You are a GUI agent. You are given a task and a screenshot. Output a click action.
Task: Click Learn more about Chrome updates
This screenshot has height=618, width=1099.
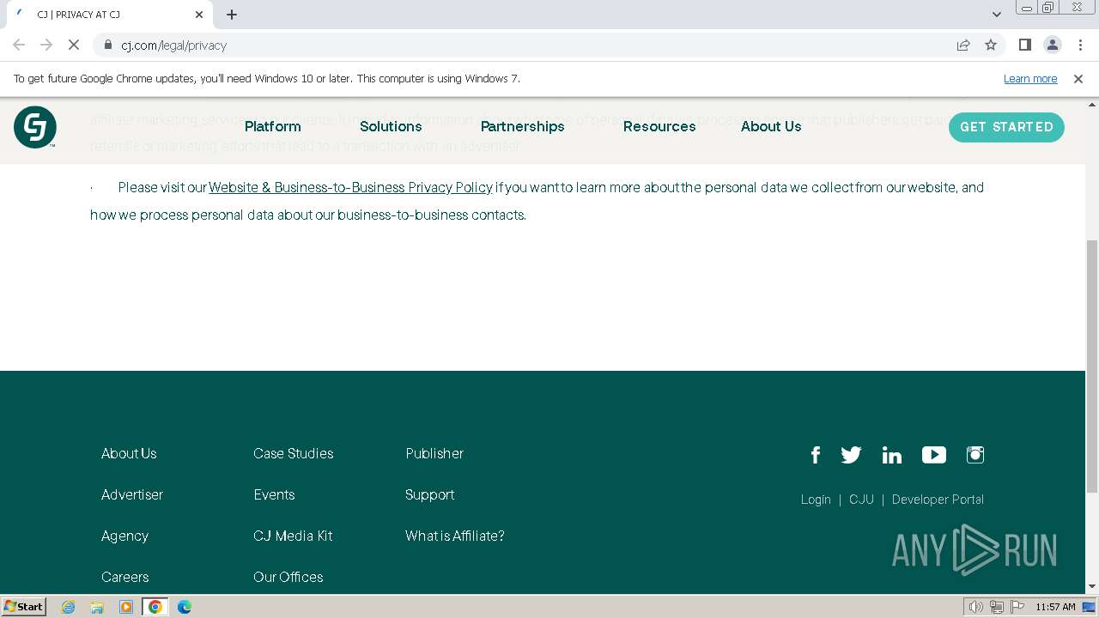tap(1030, 79)
